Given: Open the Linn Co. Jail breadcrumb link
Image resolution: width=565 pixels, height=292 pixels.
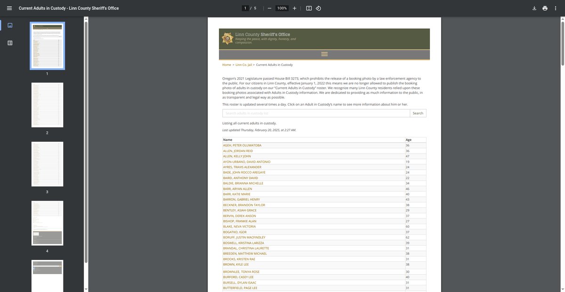Looking at the screenshot, I should (x=244, y=65).
